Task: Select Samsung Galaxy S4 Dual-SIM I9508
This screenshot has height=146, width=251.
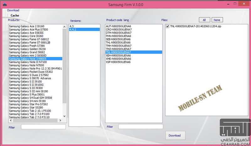Action: click(35, 98)
